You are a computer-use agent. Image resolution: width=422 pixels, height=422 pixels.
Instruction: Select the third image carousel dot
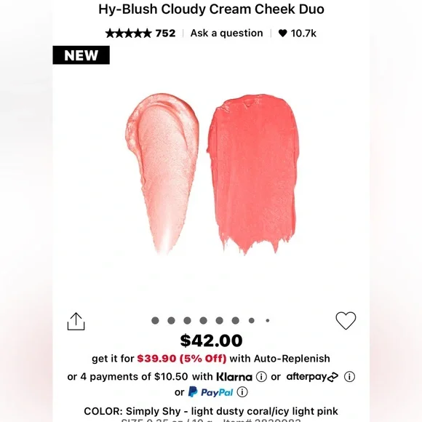click(x=187, y=321)
